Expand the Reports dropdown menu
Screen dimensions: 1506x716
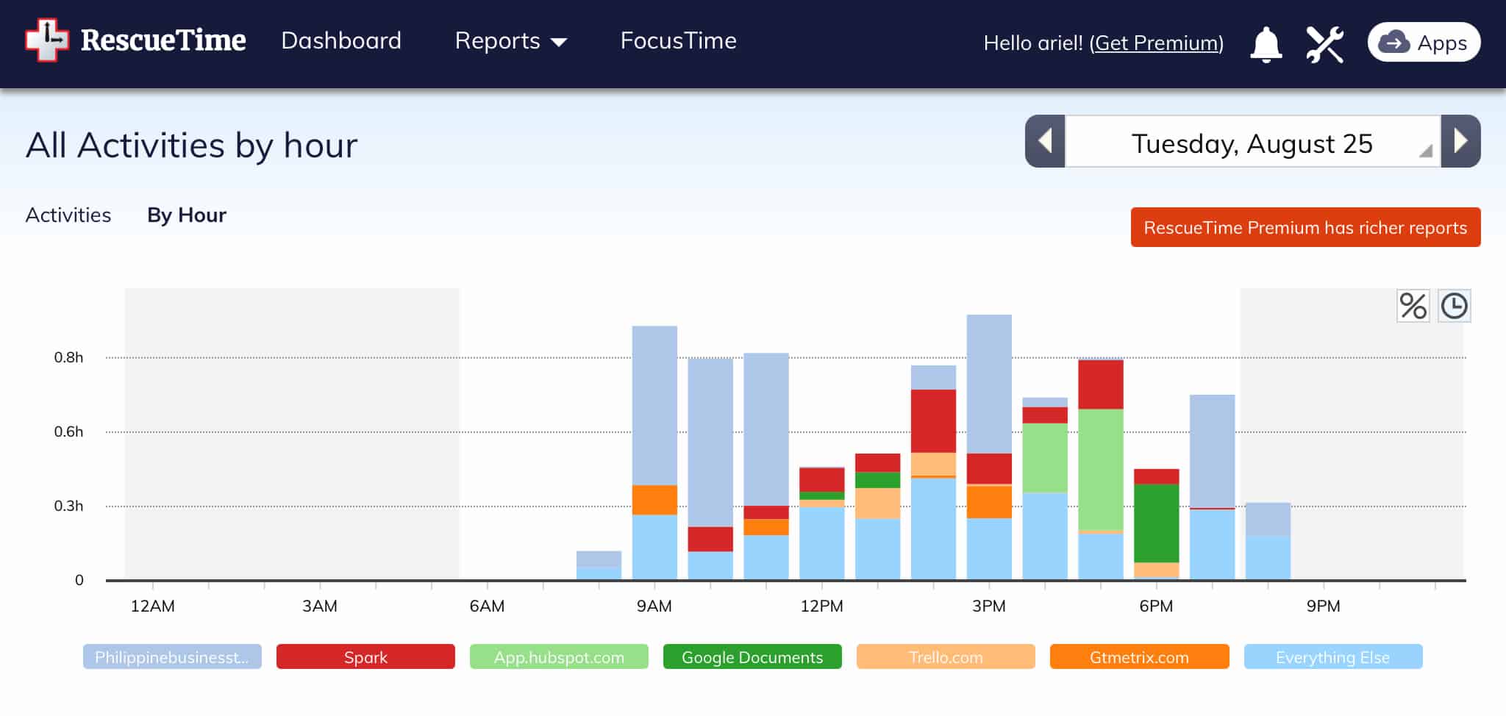point(510,41)
